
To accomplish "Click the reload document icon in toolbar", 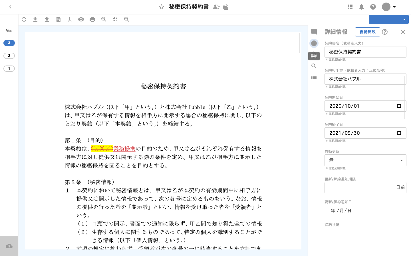I will tap(24, 19).
